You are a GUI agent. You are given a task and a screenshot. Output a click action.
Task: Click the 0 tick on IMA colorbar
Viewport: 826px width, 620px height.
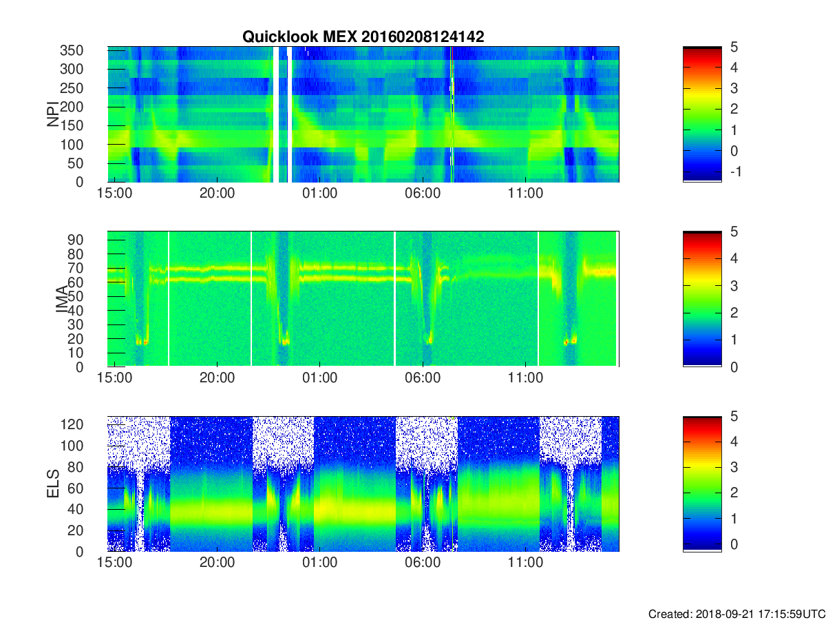733,366
